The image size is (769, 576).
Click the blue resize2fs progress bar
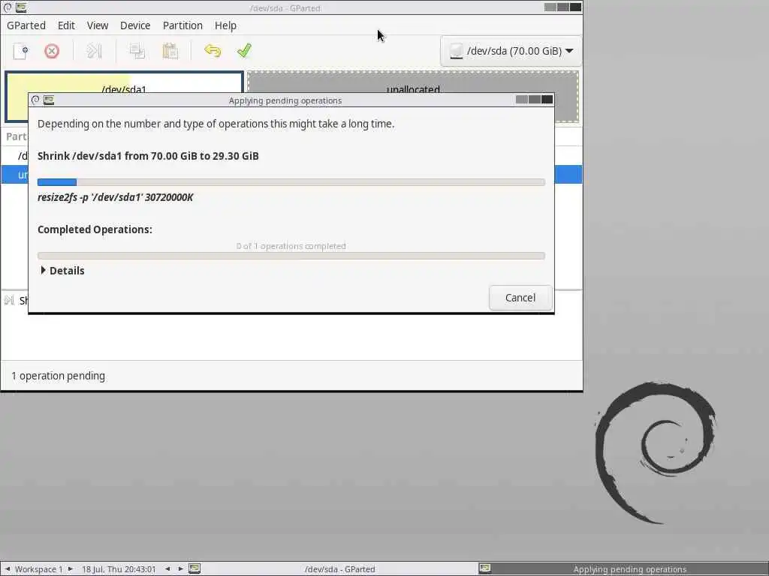tap(291, 182)
